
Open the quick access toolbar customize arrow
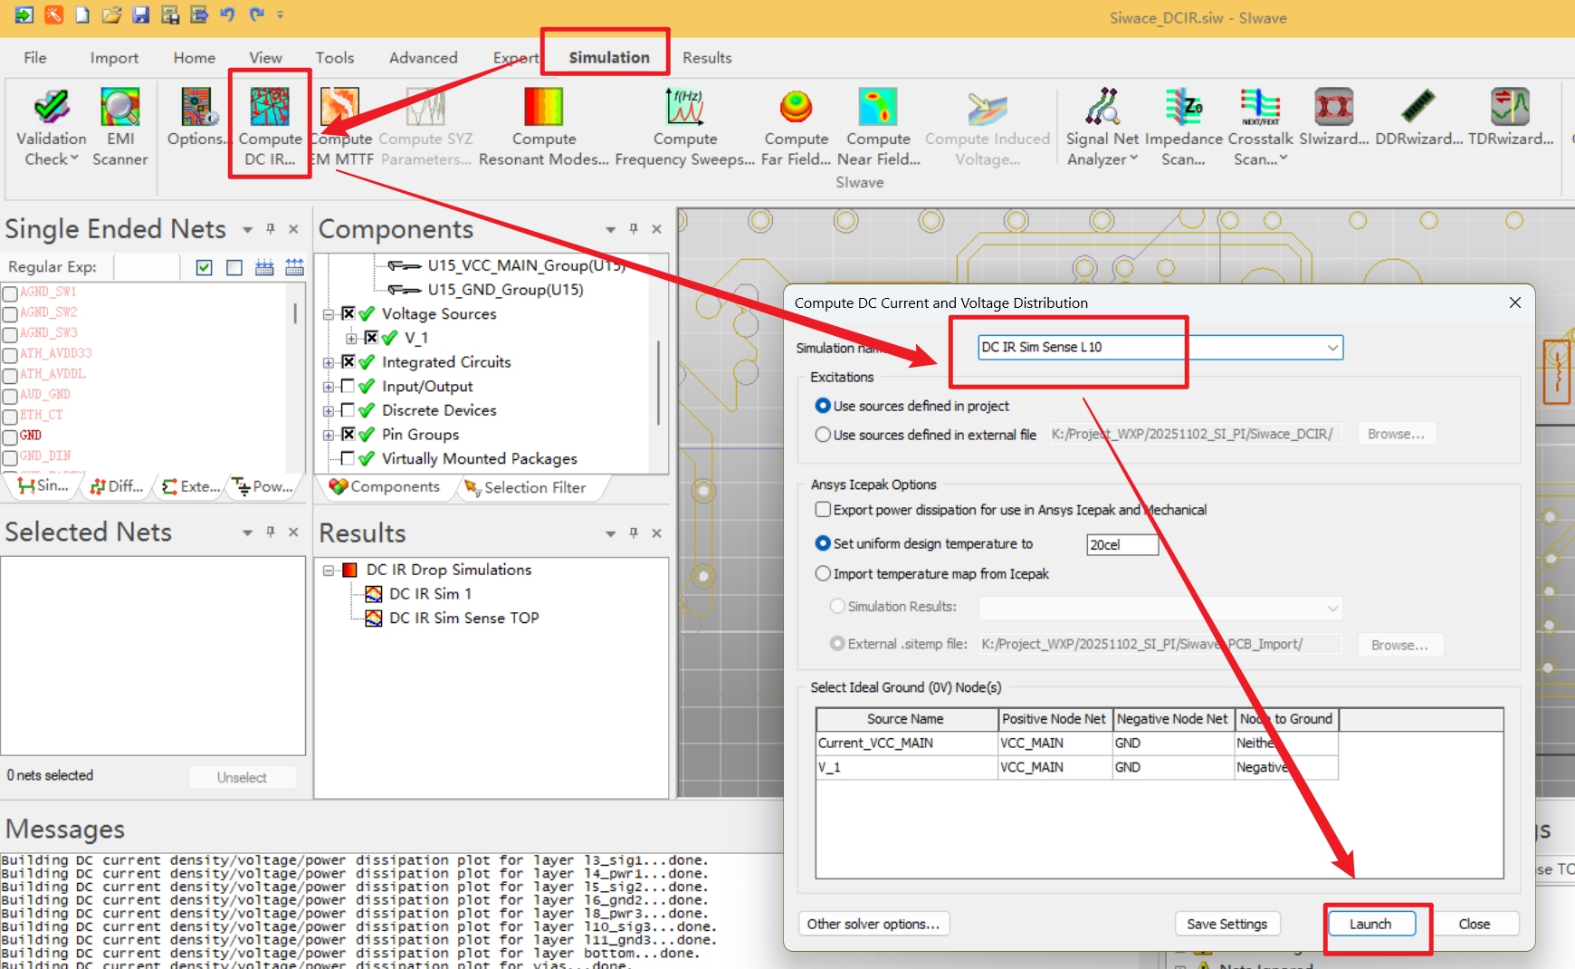pyautogui.click(x=281, y=14)
